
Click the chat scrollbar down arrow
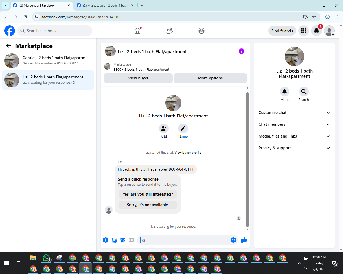click(x=247, y=229)
